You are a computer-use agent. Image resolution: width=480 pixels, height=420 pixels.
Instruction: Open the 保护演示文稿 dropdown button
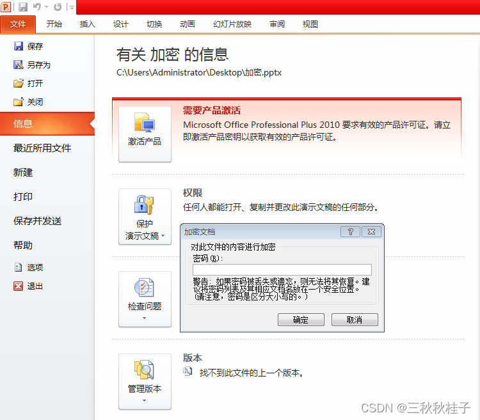point(145,217)
